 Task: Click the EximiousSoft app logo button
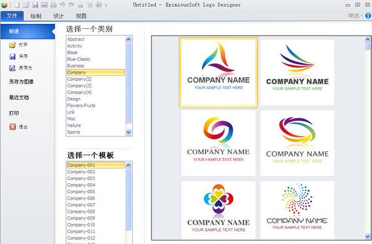4,4
